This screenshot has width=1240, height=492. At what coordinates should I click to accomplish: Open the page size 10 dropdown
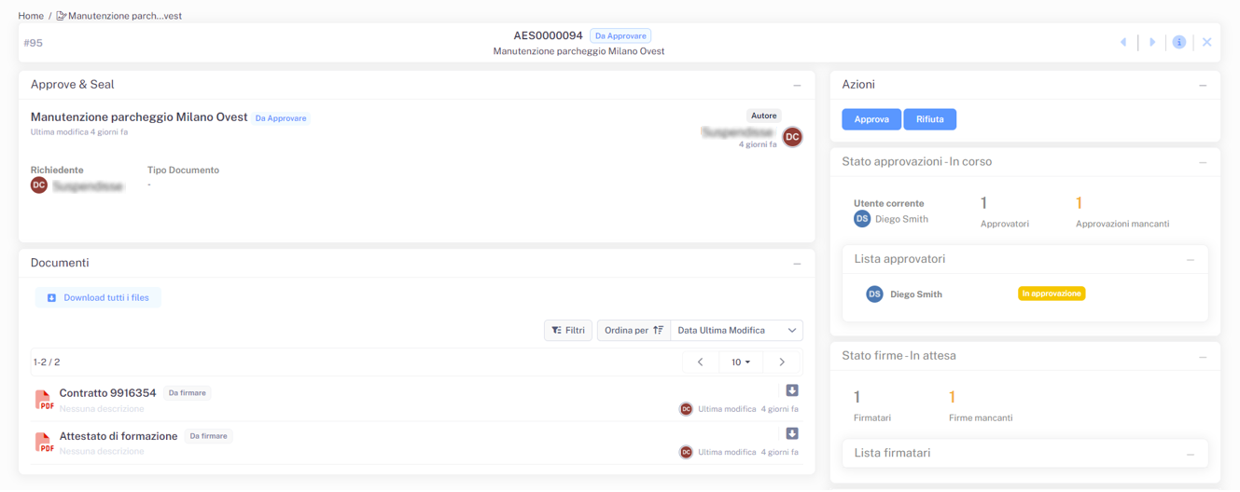[741, 362]
